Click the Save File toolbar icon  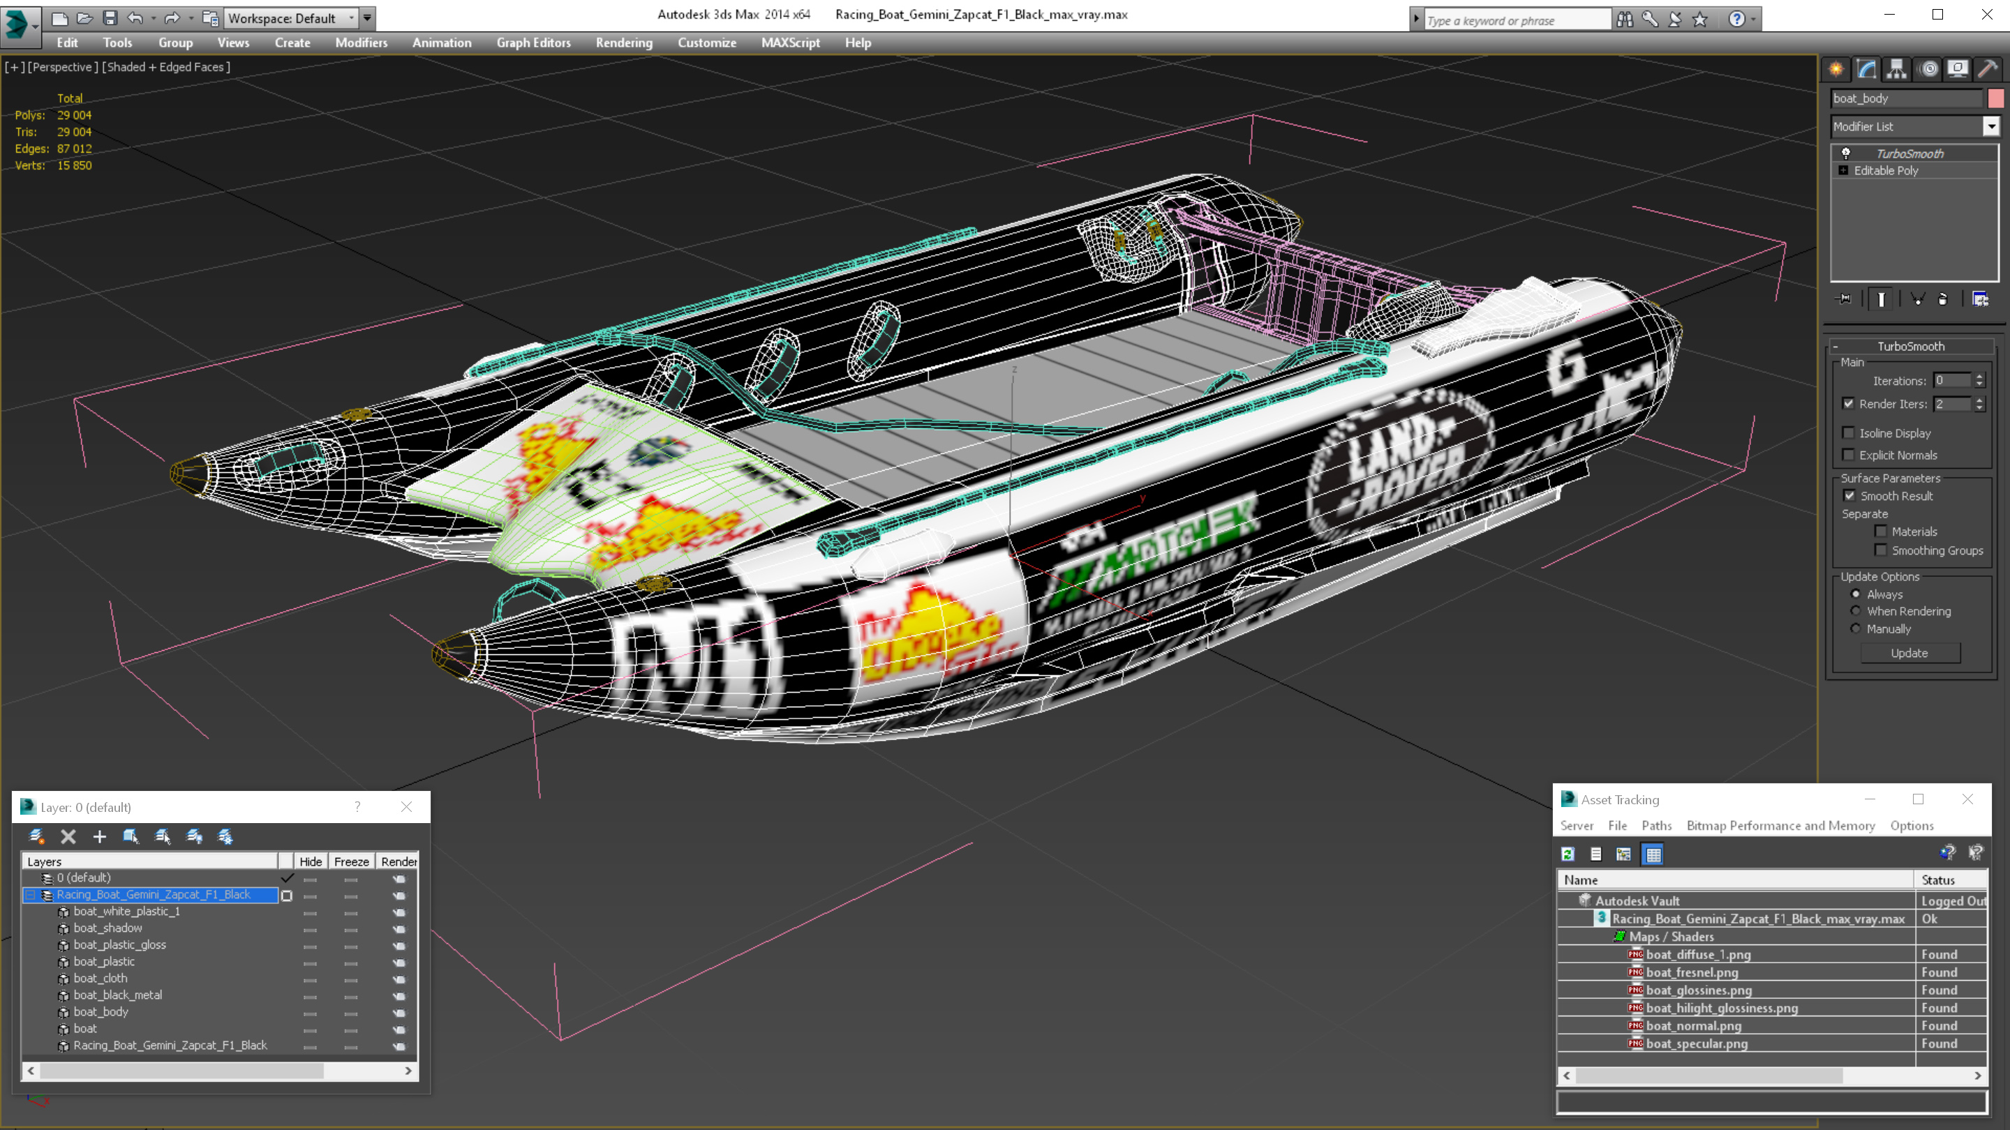(x=110, y=18)
